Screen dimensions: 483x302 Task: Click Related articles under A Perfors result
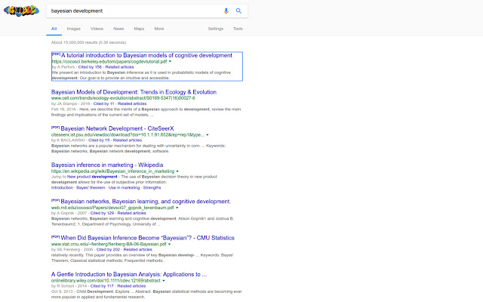tap(119, 67)
